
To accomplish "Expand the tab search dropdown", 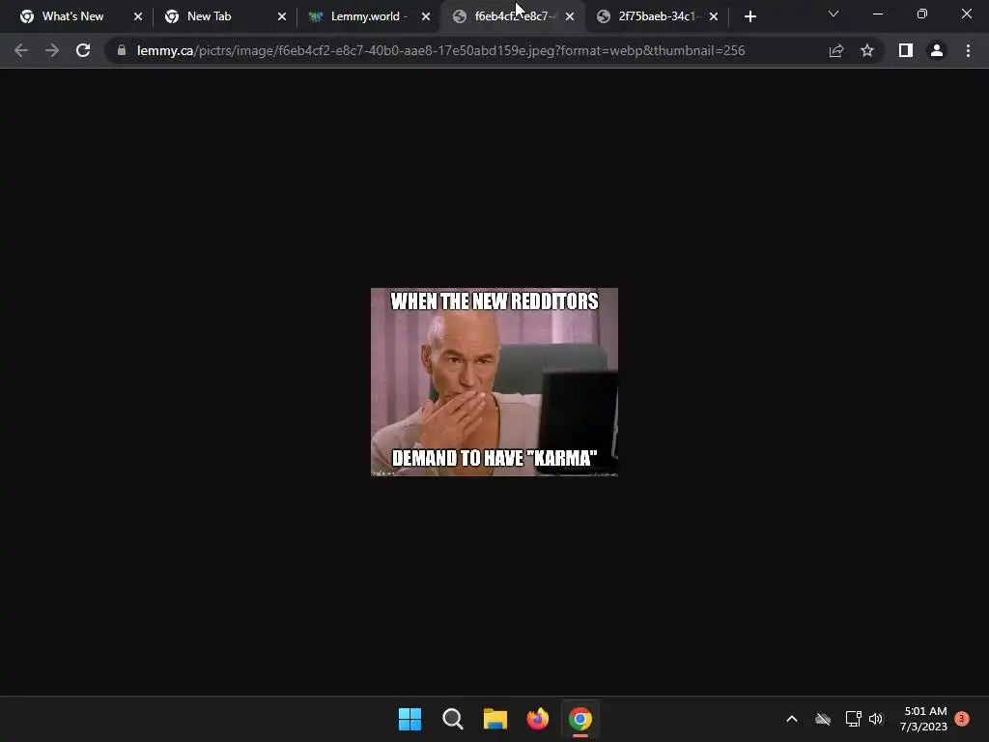I will tap(834, 14).
